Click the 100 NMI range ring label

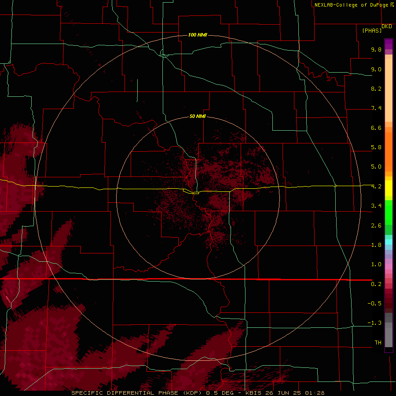point(198,35)
